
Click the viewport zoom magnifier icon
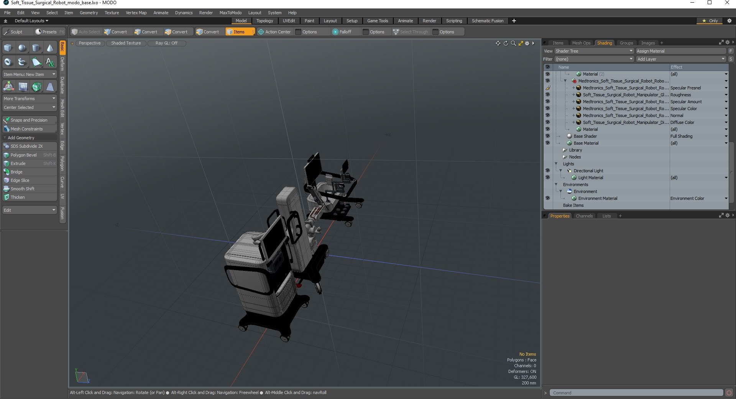[x=513, y=43]
